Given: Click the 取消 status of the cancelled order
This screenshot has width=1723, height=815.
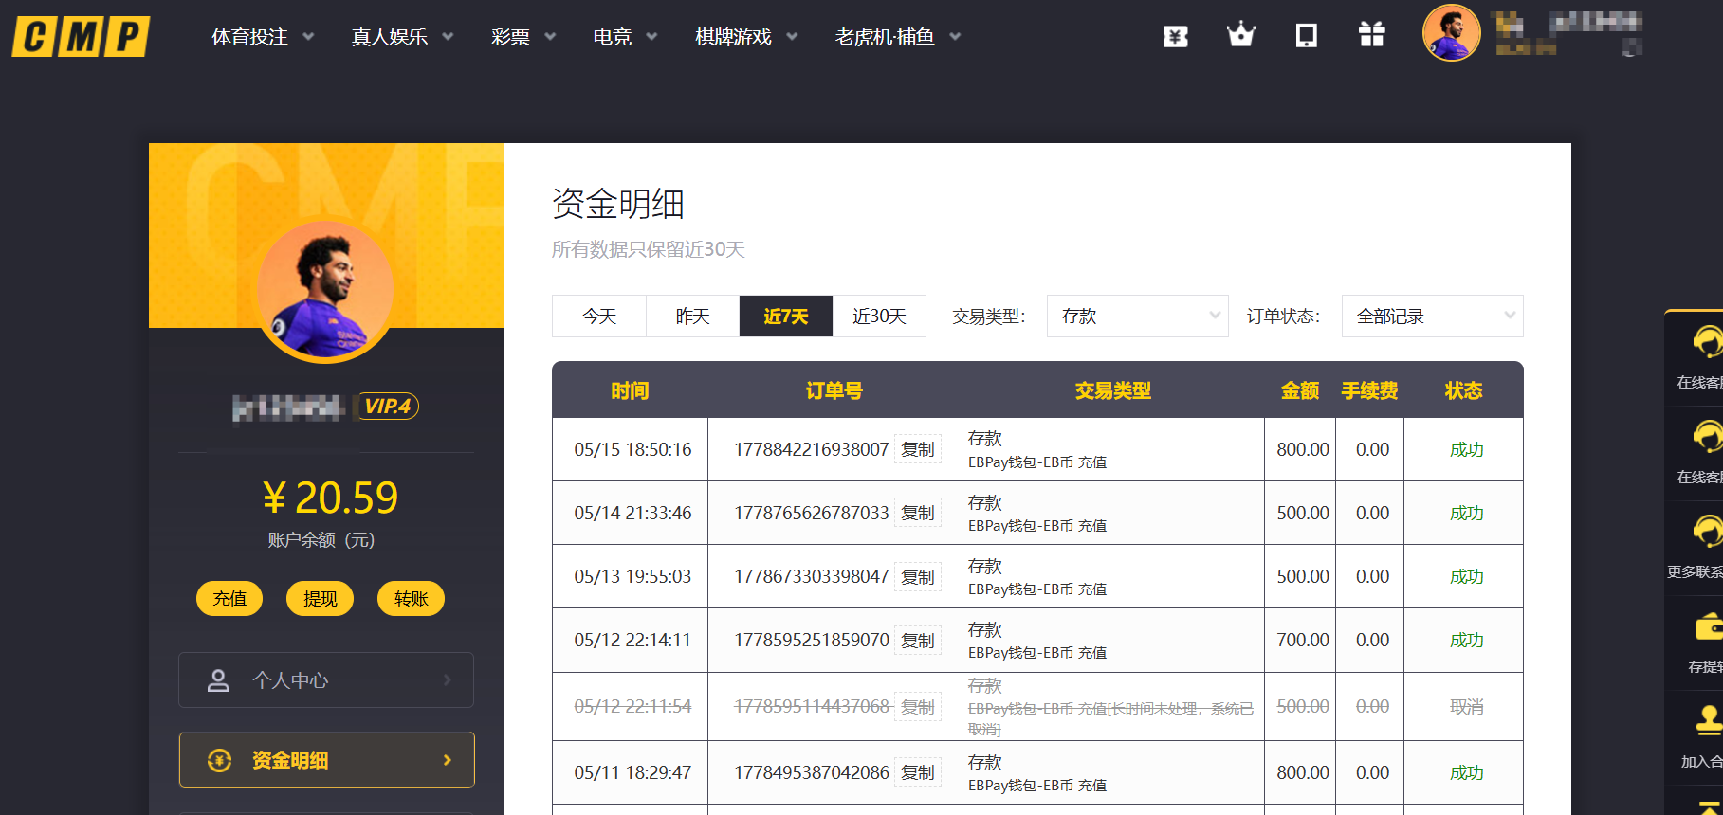Looking at the screenshot, I should [1466, 707].
